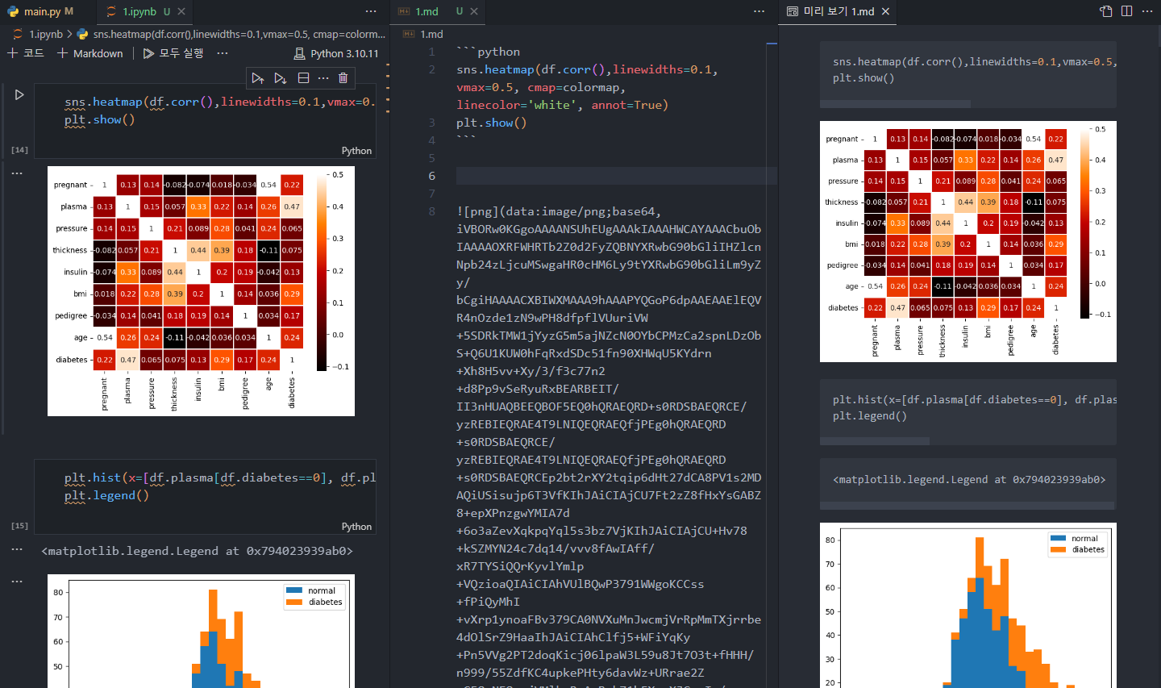Click the heatmap image in notebook output
Image resolution: width=1161 pixels, height=688 pixels.
point(201,291)
